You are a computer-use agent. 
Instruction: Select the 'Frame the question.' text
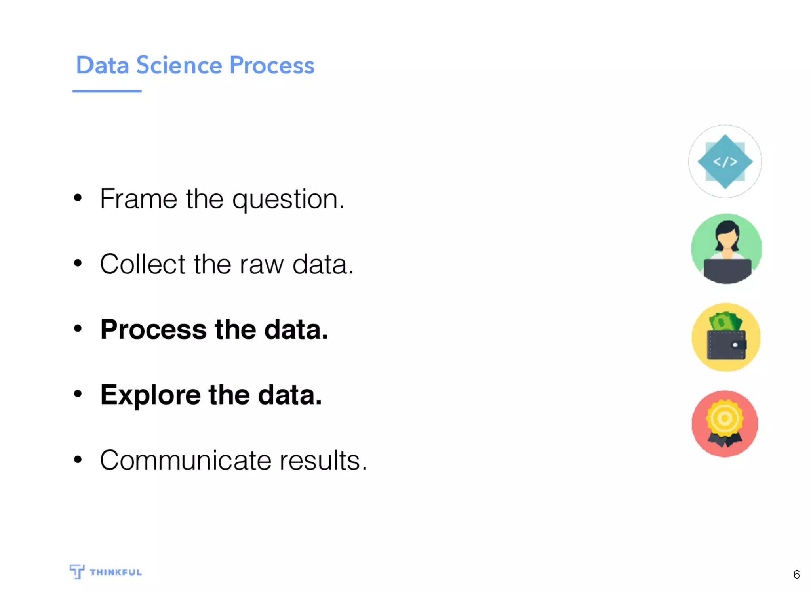pos(222,199)
